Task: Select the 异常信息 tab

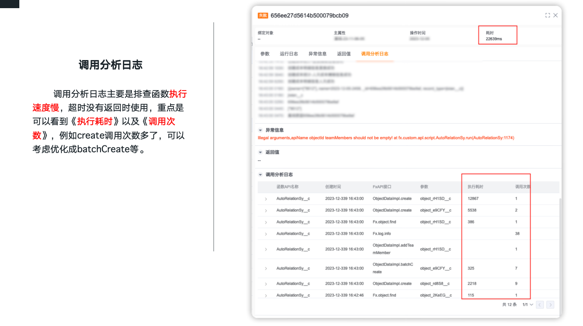Action: coord(317,54)
